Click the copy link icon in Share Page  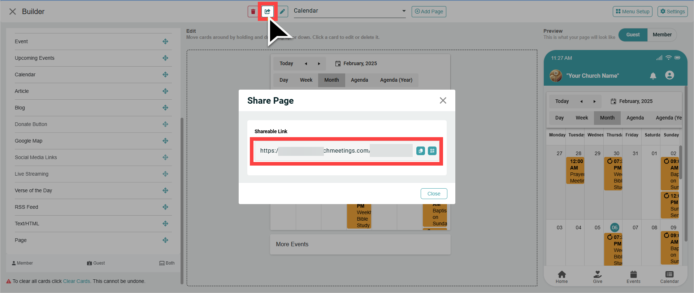[x=420, y=151]
